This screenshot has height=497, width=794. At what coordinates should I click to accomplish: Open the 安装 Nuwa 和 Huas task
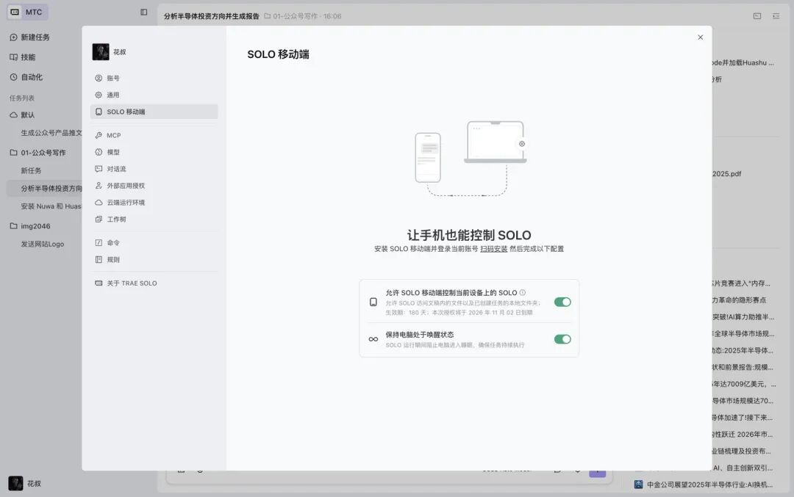click(51, 206)
